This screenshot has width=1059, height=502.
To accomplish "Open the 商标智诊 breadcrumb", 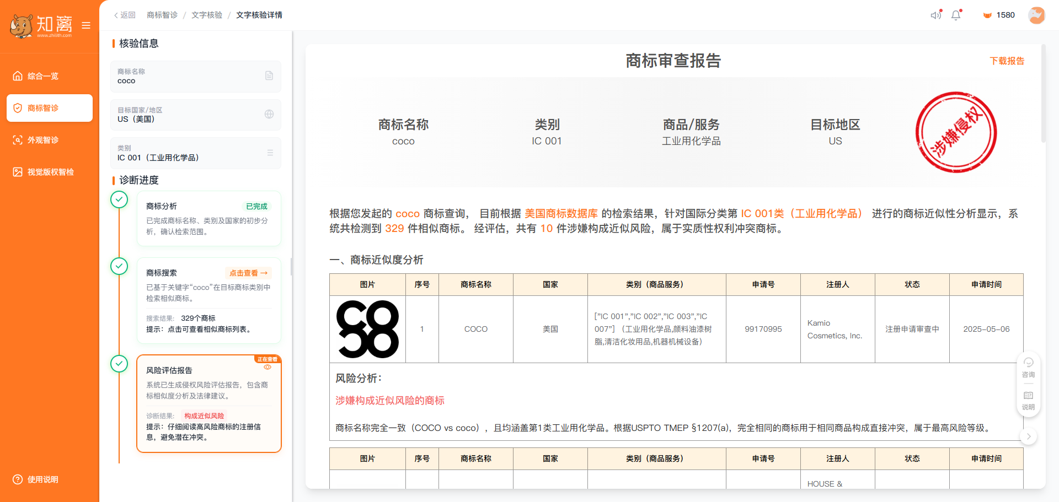I will pos(162,15).
